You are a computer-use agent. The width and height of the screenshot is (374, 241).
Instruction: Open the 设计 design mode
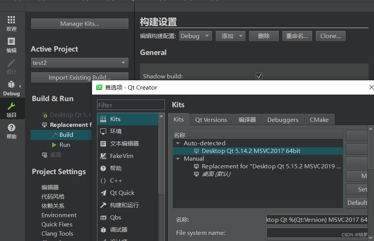click(11, 66)
